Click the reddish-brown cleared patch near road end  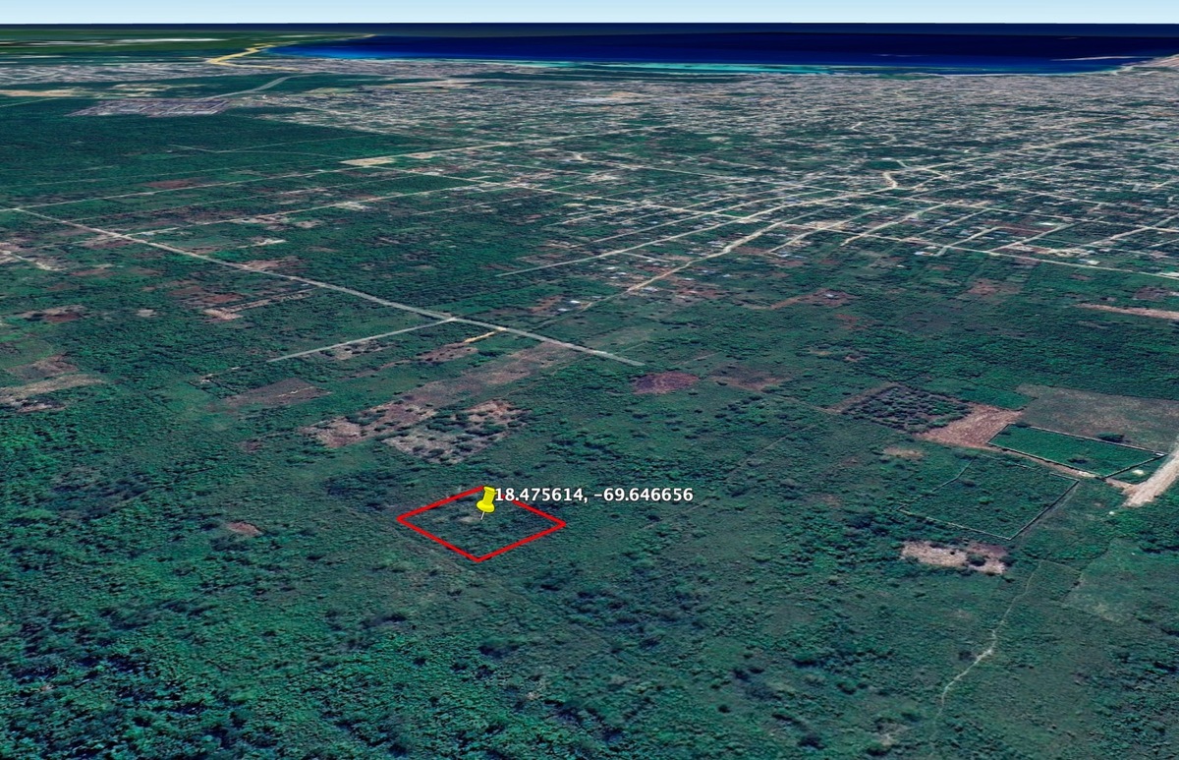(x=664, y=382)
